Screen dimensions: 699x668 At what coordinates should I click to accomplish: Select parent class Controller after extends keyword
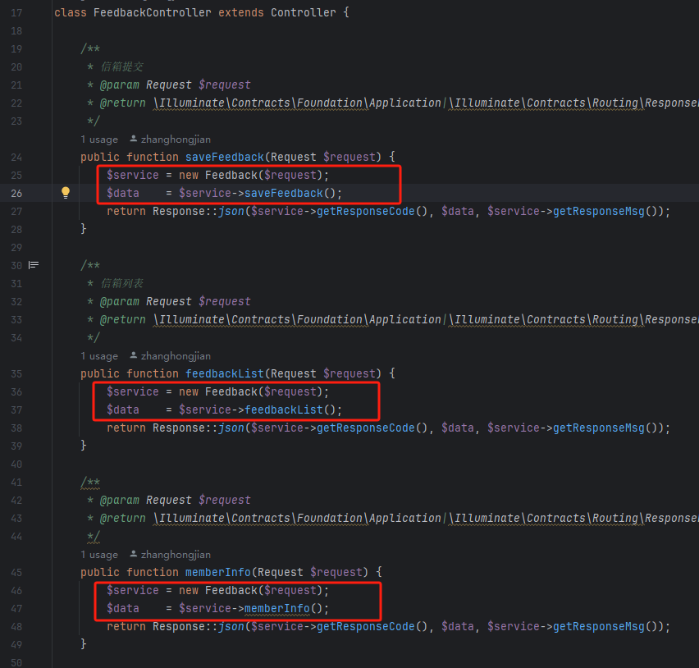(x=303, y=12)
